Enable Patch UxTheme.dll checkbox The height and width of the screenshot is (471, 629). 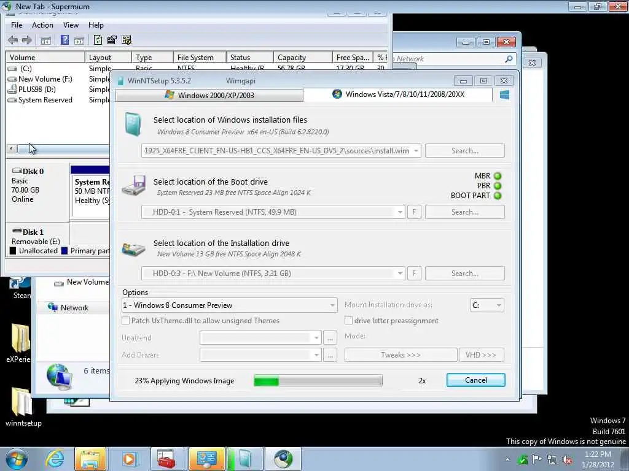pos(125,320)
